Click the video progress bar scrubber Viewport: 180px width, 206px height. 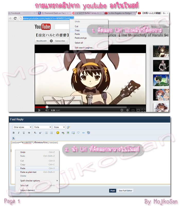pos(47,107)
